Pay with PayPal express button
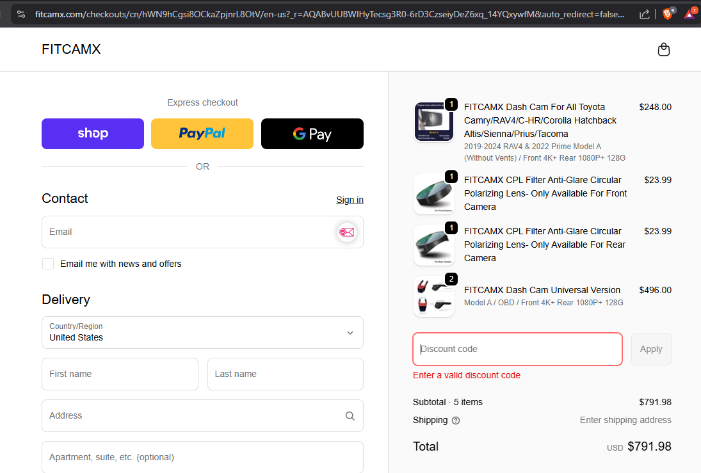The width and height of the screenshot is (701, 473). 202,134
